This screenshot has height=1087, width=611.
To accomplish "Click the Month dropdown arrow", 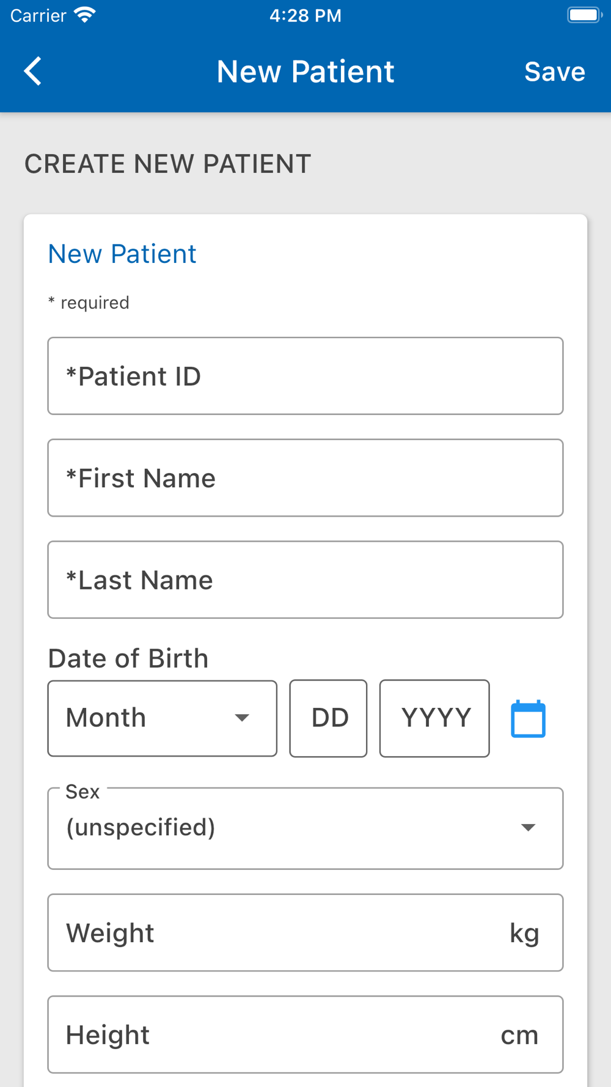I will click(x=242, y=718).
